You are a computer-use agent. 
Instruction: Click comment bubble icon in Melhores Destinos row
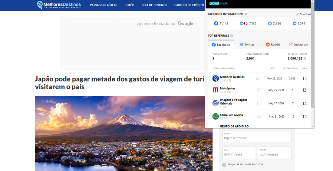click(x=258, y=79)
